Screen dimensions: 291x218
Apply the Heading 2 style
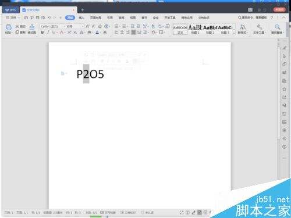210,29
